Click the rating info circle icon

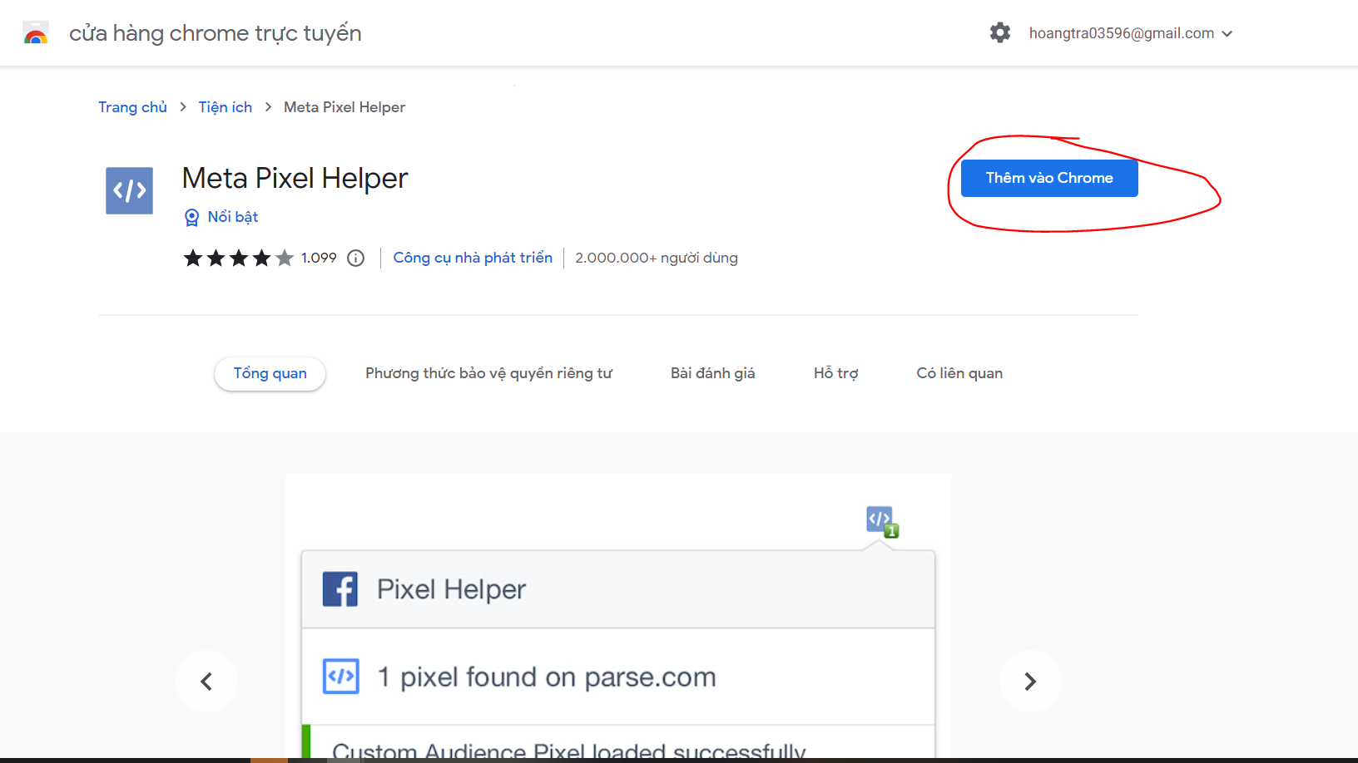355,258
